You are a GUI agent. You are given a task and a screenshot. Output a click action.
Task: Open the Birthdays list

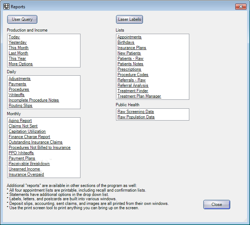(126, 42)
